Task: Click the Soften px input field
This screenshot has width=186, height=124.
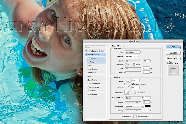Action: 146,72
